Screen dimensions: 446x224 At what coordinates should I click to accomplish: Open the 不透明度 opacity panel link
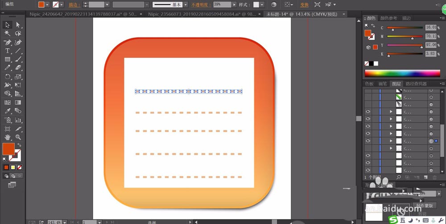tap(201, 5)
